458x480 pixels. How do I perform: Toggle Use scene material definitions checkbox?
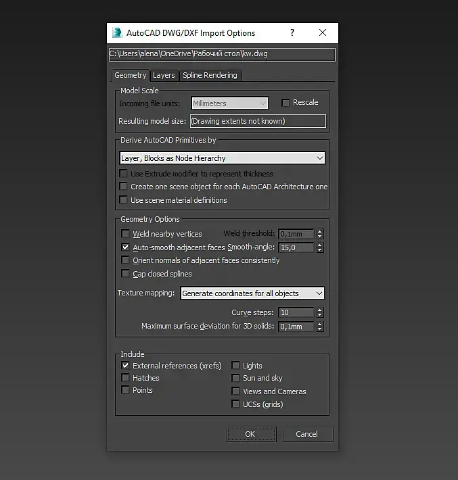(x=123, y=200)
